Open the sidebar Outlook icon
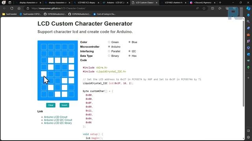The width and height of the screenshot is (252, 141). [x=248, y=54]
